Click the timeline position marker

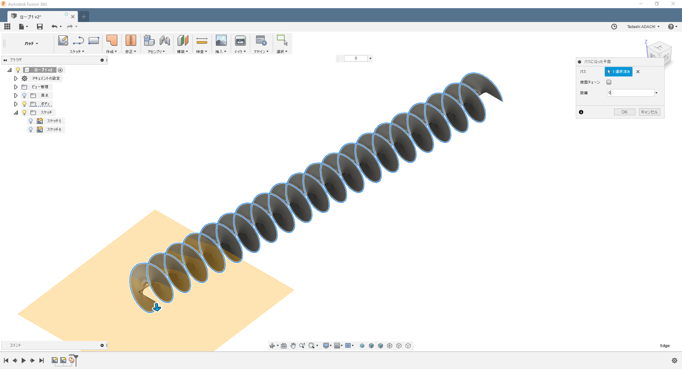[76, 360]
